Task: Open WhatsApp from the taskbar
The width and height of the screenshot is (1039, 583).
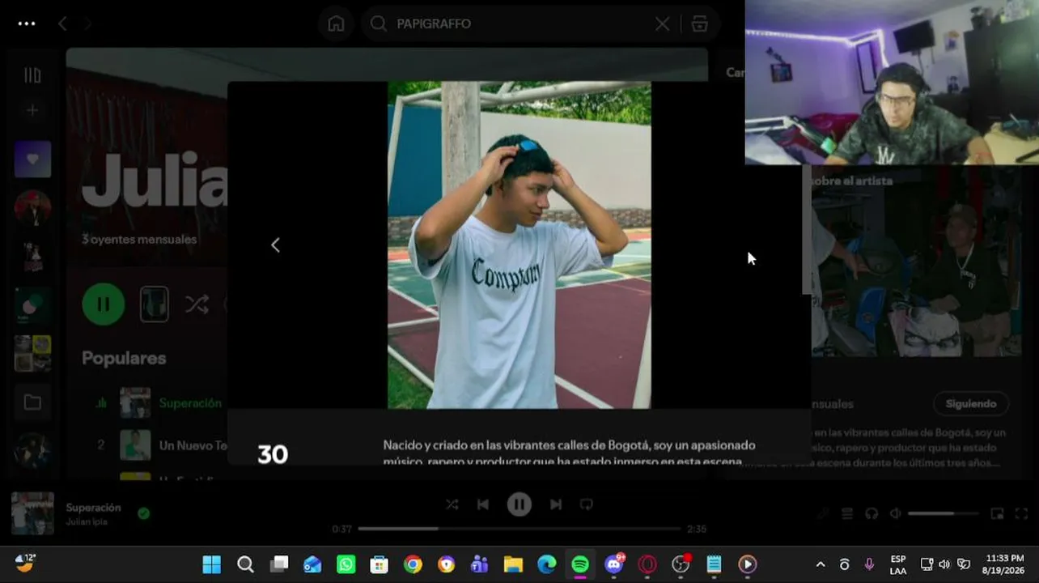Action: click(x=346, y=564)
